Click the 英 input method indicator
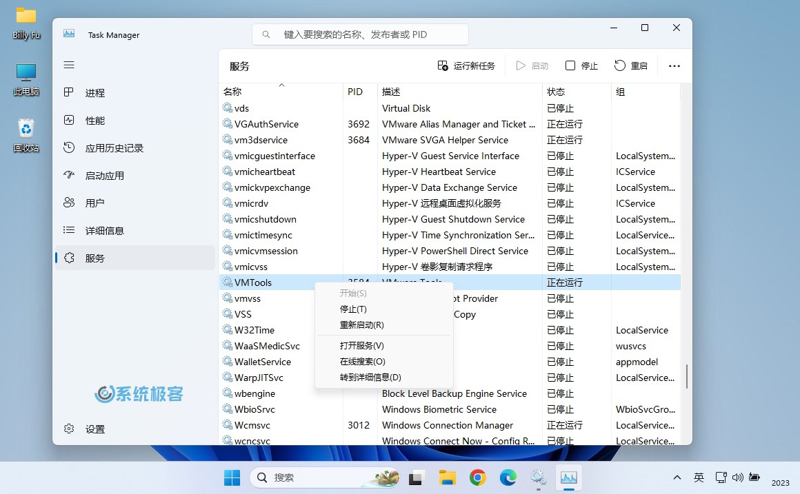800x494 pixels. click(699, 477)
